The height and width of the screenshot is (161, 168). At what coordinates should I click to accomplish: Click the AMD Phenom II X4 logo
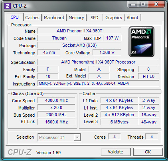click(141, 42)
